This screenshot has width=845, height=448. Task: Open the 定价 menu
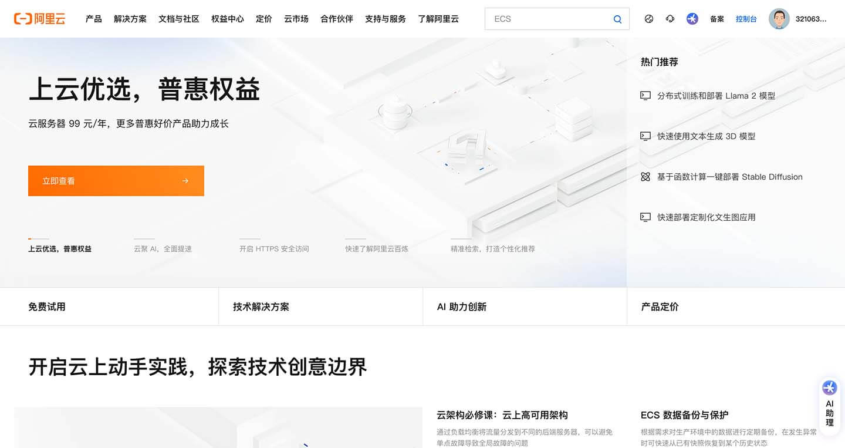click(264, 19)
